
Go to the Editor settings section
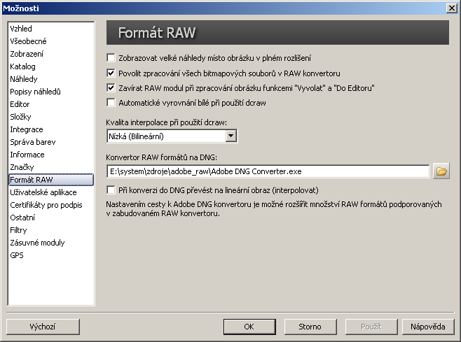point(20,104)
